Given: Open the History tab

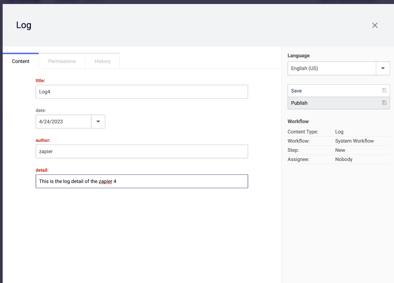Looking at the screenshot, I should coord(102,61).
